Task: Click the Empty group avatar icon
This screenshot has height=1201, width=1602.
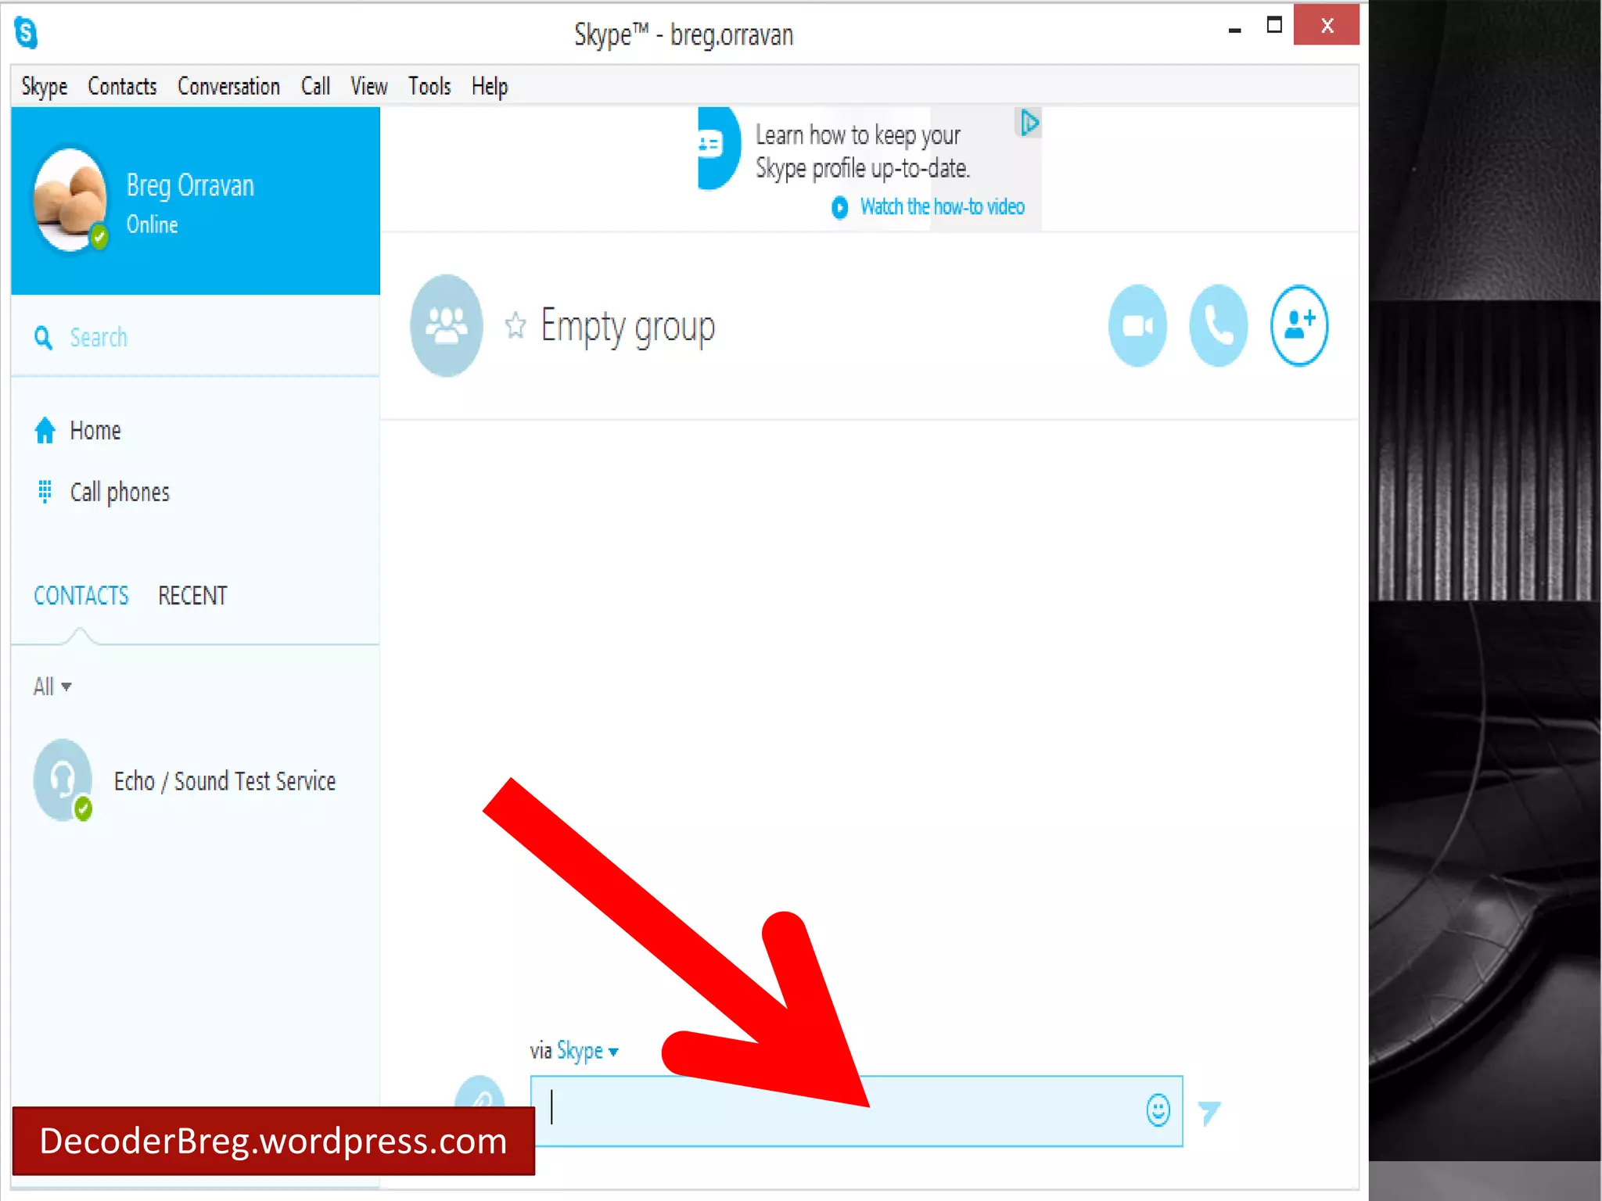Action: pos(446,325)
